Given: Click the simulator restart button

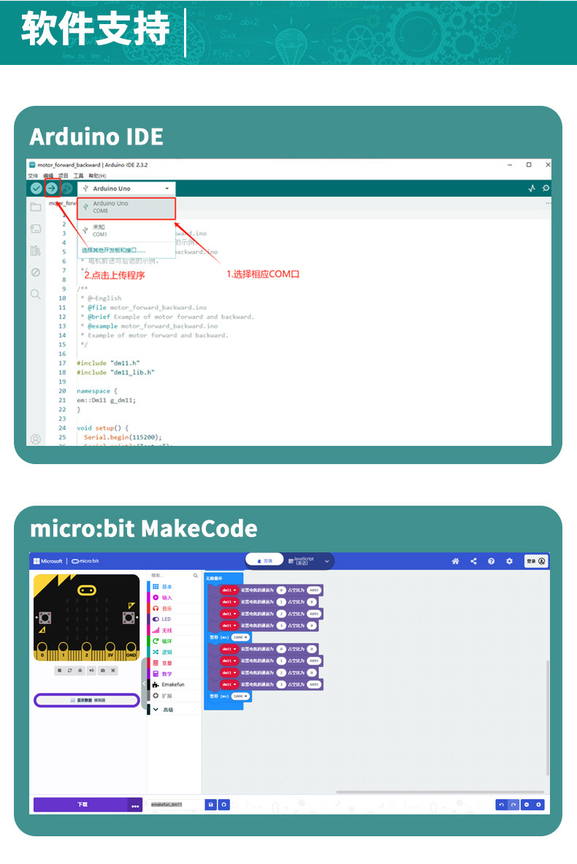Looking at the screenshot, I should (69, 671).
